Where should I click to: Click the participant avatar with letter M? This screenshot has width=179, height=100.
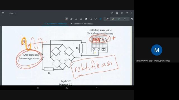pyautogui.click(x=157, y=50)
